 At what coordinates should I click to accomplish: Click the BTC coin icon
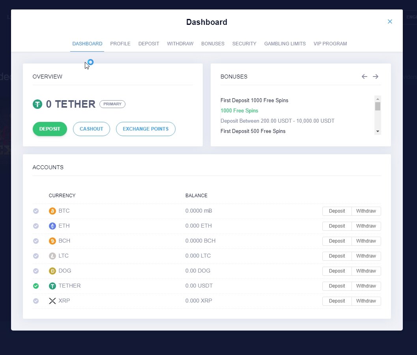point(52,211)
